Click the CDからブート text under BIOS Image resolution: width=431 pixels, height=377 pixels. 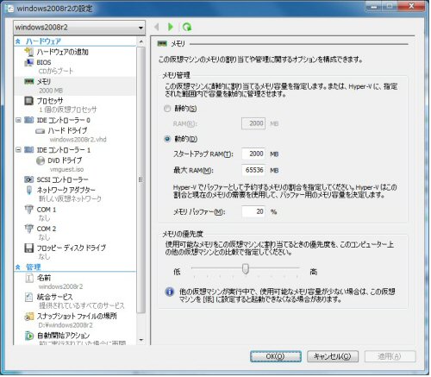click(x=56, y=71)
